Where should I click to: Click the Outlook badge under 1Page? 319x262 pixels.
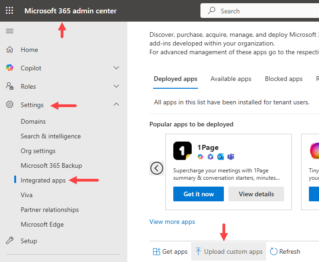[221, 157]
